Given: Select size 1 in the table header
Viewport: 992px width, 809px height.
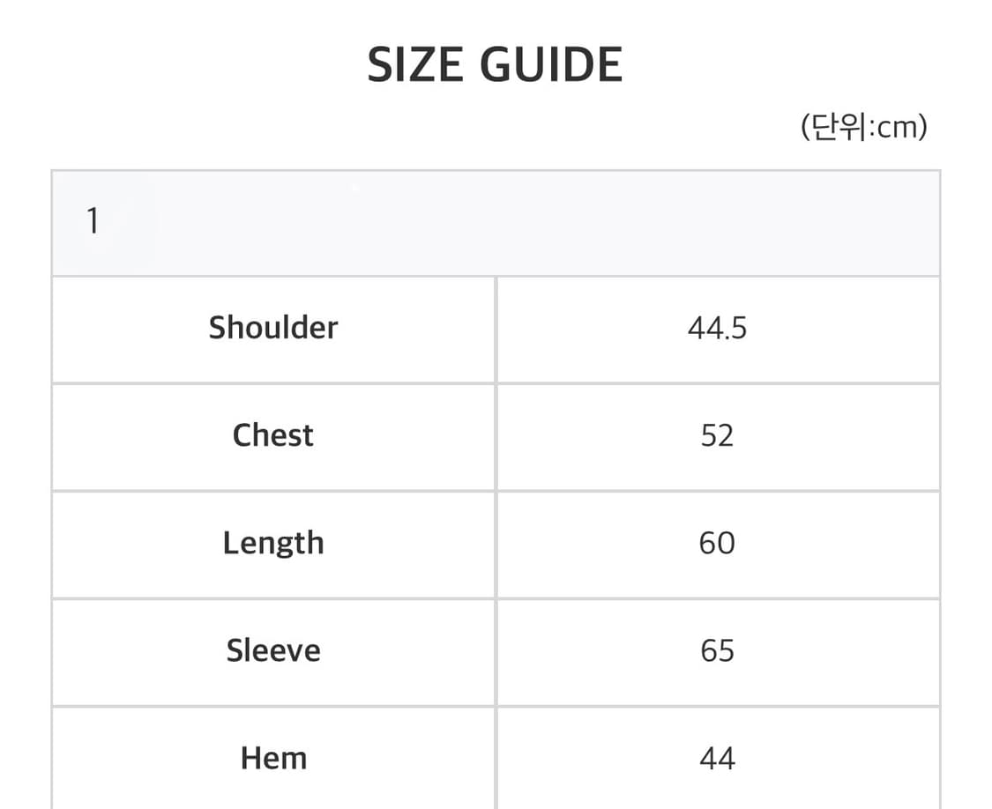Looking at the screenshot, I should tap(93, 221).
